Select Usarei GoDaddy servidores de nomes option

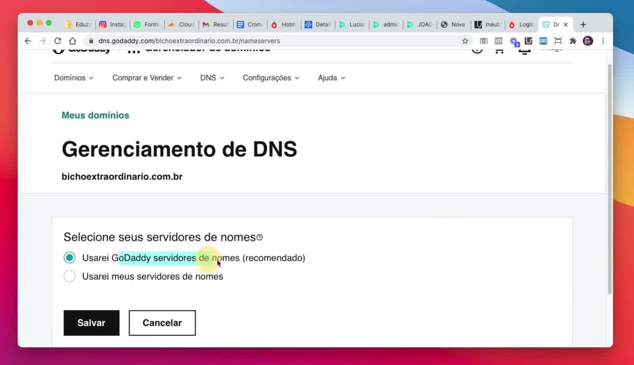pos(70,258)
